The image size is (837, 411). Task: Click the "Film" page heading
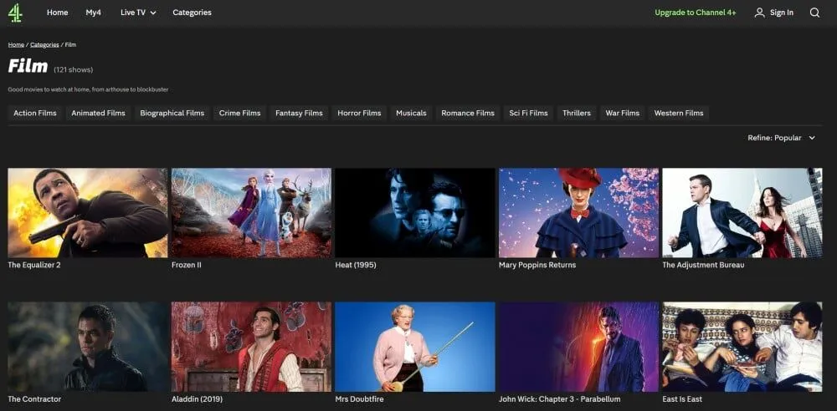(28, 67)
